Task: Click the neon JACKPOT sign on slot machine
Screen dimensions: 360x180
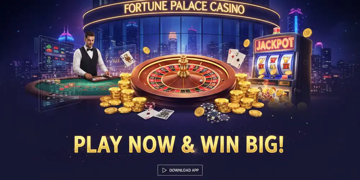Action: click(275, 44)
